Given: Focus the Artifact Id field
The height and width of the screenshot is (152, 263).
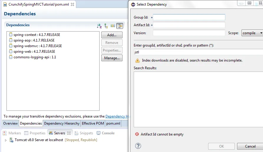Looking at the screenshot, I should 189,25.
